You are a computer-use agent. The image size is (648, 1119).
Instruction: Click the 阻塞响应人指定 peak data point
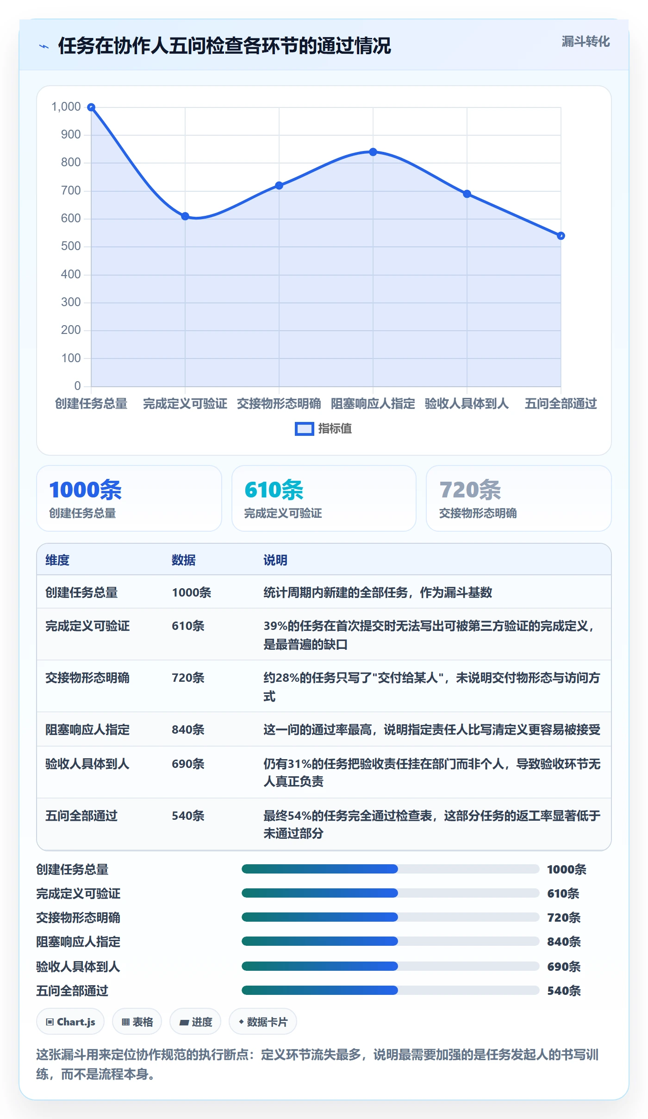pyautogui.click(x=373, y=152)
